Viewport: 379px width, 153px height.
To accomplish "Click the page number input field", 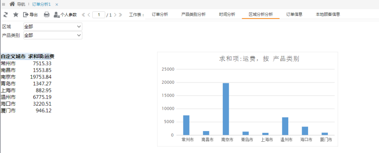I will (x=99, y=15).
